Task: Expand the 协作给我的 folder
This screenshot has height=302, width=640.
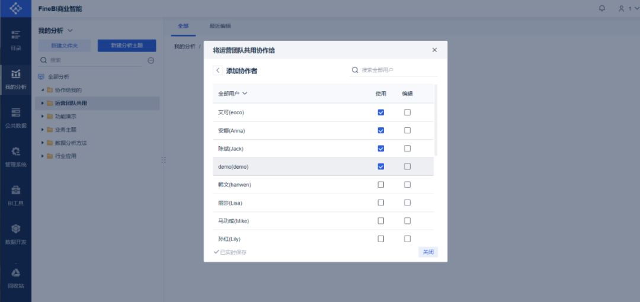Action: (43, 90)
